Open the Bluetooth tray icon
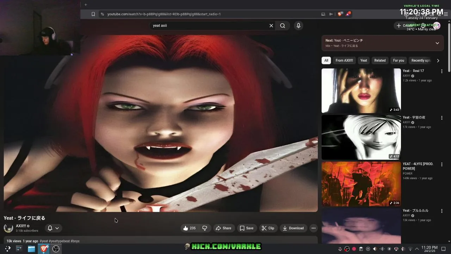This screenshot has width=451, height=254. [382, 249]
